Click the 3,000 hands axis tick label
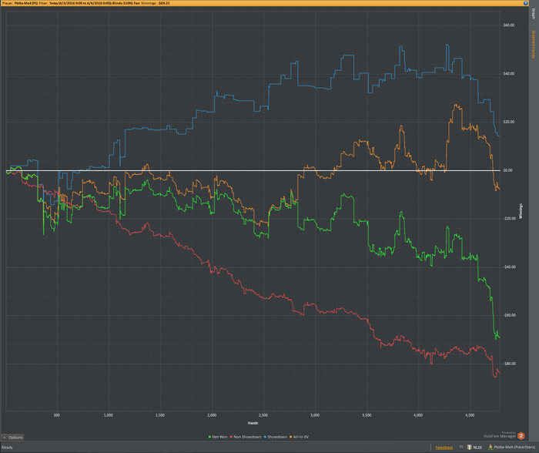Screen dimensions: 539x453 pyautogui.click(x=315, y=415)
